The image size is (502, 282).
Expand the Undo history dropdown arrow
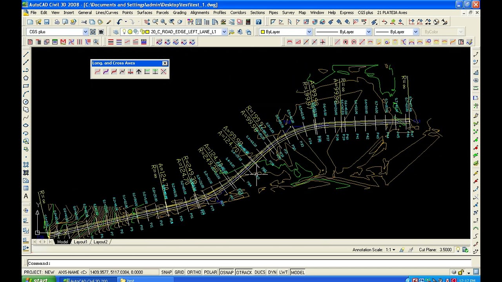coord(125,22)
